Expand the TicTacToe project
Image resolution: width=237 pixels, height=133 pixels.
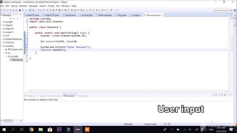click(x=1, y=42)
